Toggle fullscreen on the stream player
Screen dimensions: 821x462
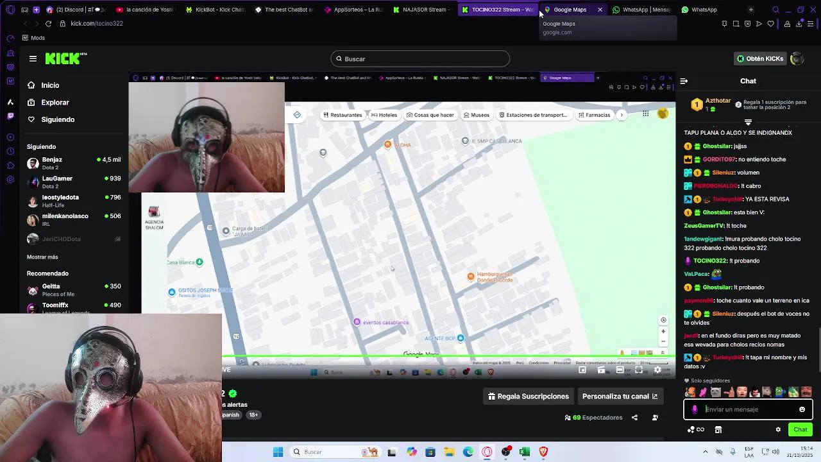tap(639, 370)
